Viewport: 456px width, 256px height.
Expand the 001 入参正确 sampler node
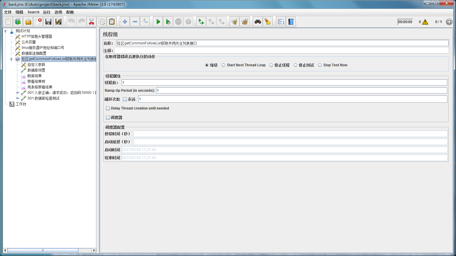pos(18,93)
